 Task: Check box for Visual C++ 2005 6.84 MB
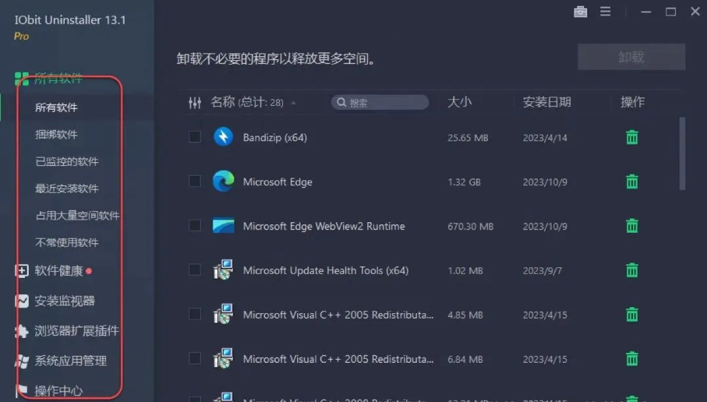(x=195, y=358)
